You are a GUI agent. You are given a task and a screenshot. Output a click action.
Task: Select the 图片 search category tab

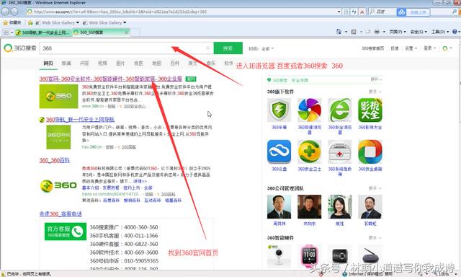point(120,63)
